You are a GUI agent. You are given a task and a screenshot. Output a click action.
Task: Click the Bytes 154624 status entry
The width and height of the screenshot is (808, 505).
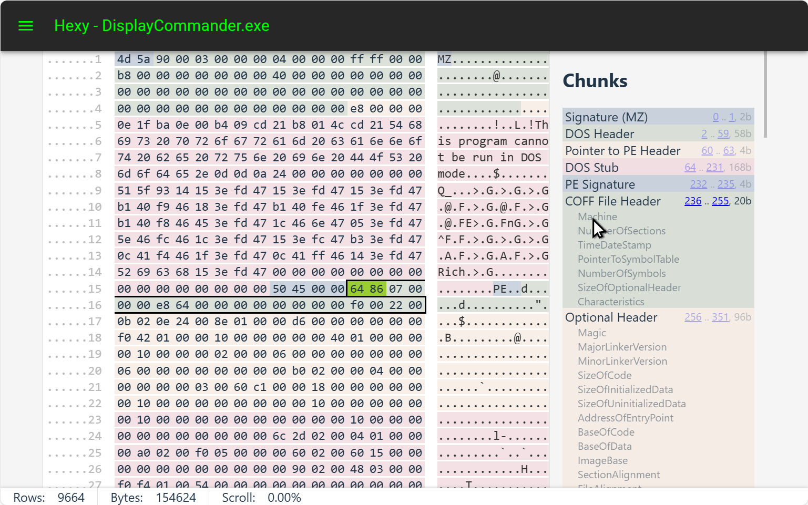point(153,497)
